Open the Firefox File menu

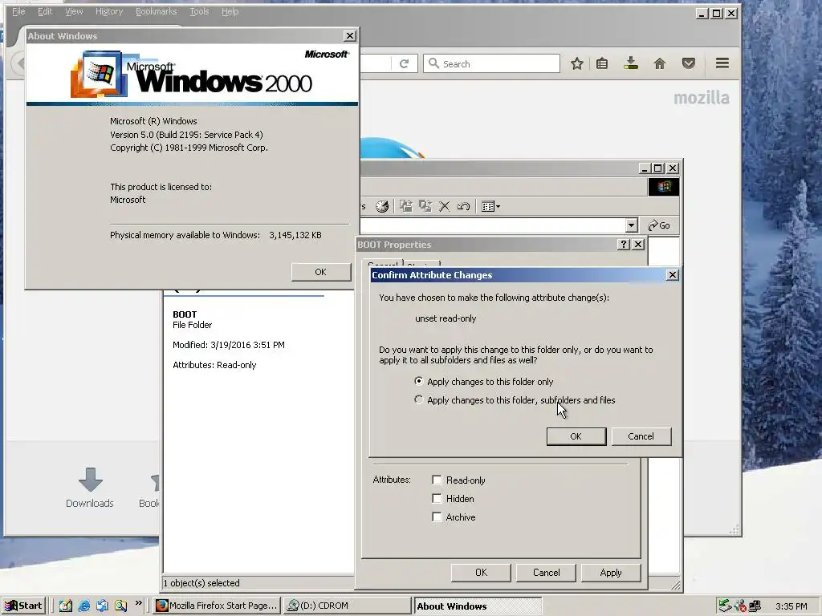coord(18,11)
